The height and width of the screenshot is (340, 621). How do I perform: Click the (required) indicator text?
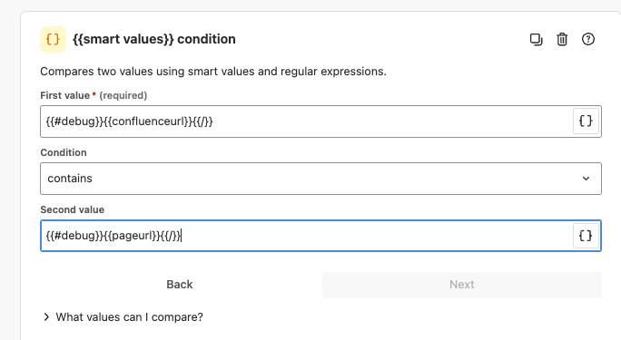tap(123, 96)
